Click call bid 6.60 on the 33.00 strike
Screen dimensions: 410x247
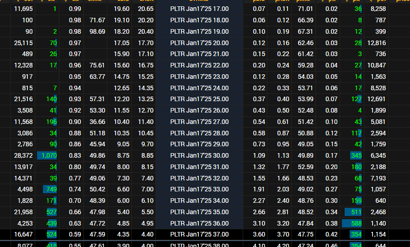coord(123,190)
